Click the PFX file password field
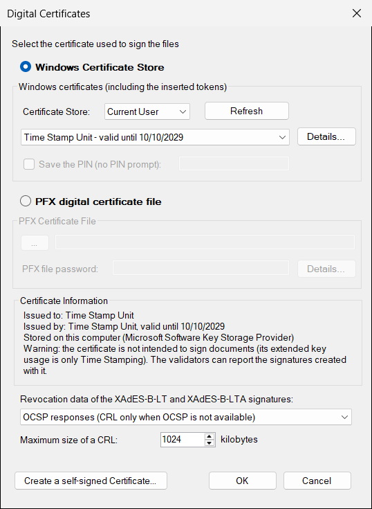 point(201,268)
